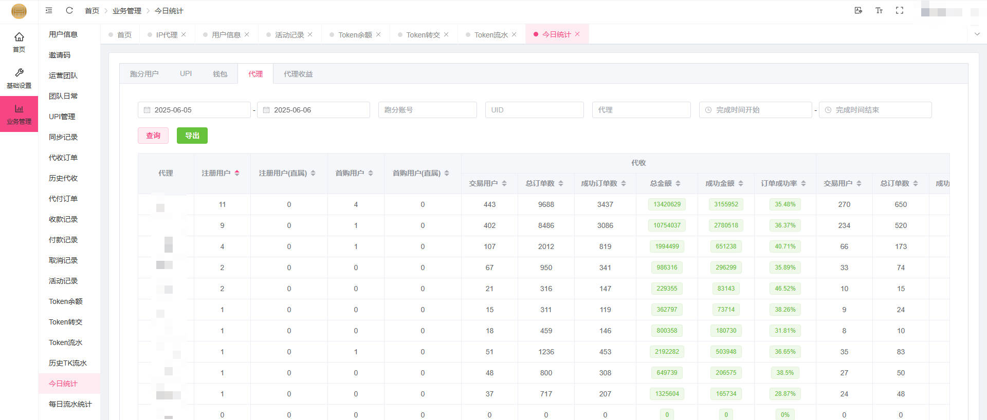Close the IP代理 tab
This screenshot has height=420, width=987.
pos(184,34)
